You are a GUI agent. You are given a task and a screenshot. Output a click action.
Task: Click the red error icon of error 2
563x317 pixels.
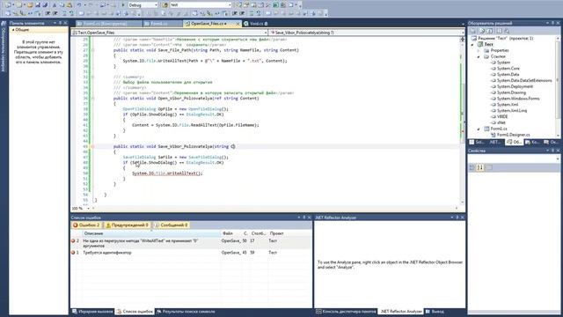[73, 240]
